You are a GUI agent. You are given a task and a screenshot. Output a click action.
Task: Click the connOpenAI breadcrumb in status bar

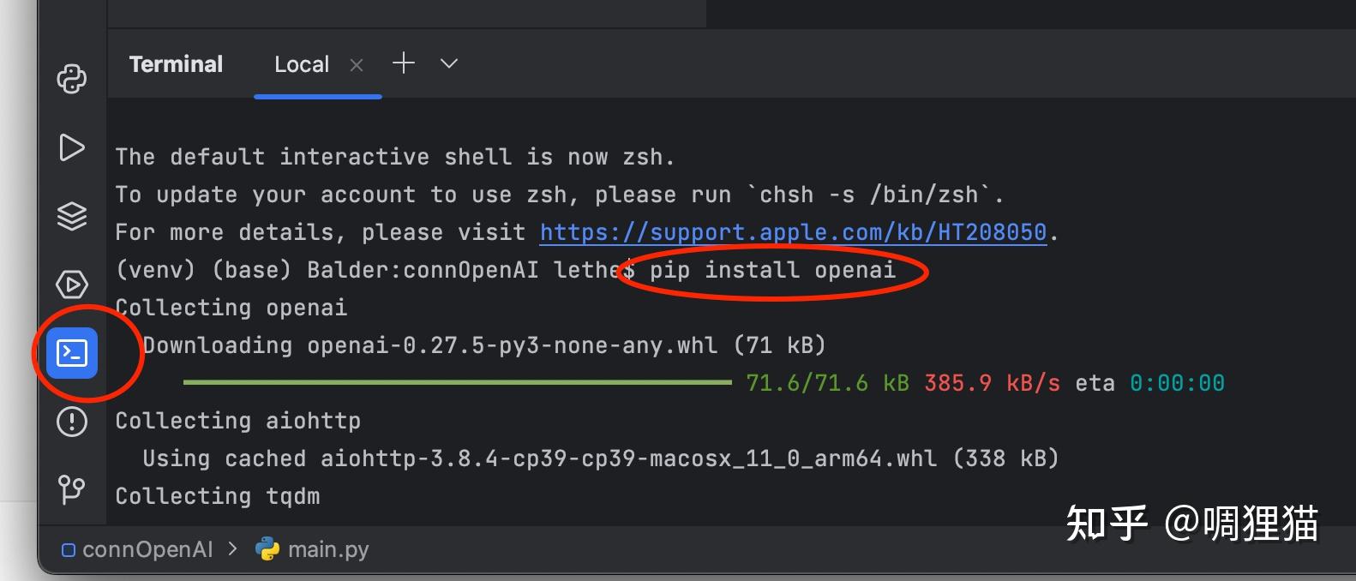point(147,549)
